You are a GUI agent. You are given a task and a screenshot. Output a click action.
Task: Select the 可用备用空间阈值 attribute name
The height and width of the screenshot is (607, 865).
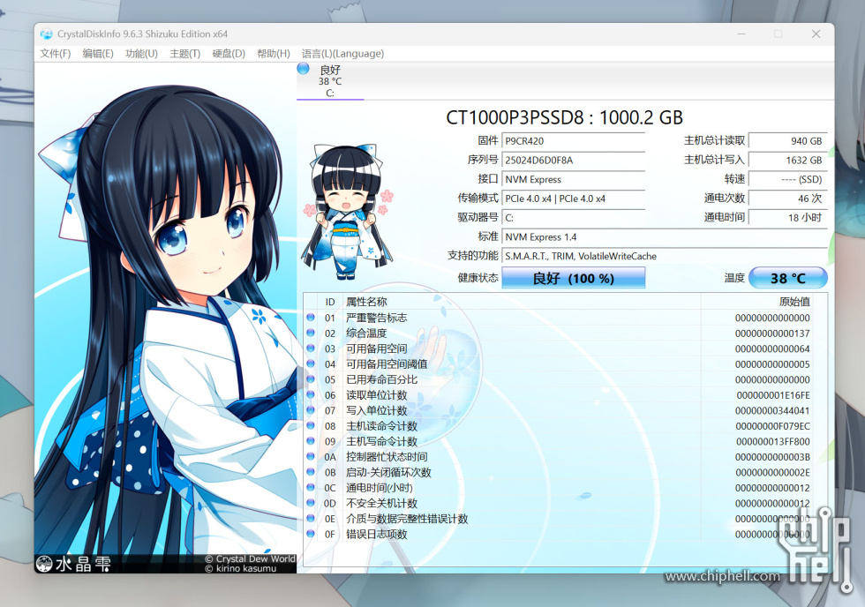[387, 363]
